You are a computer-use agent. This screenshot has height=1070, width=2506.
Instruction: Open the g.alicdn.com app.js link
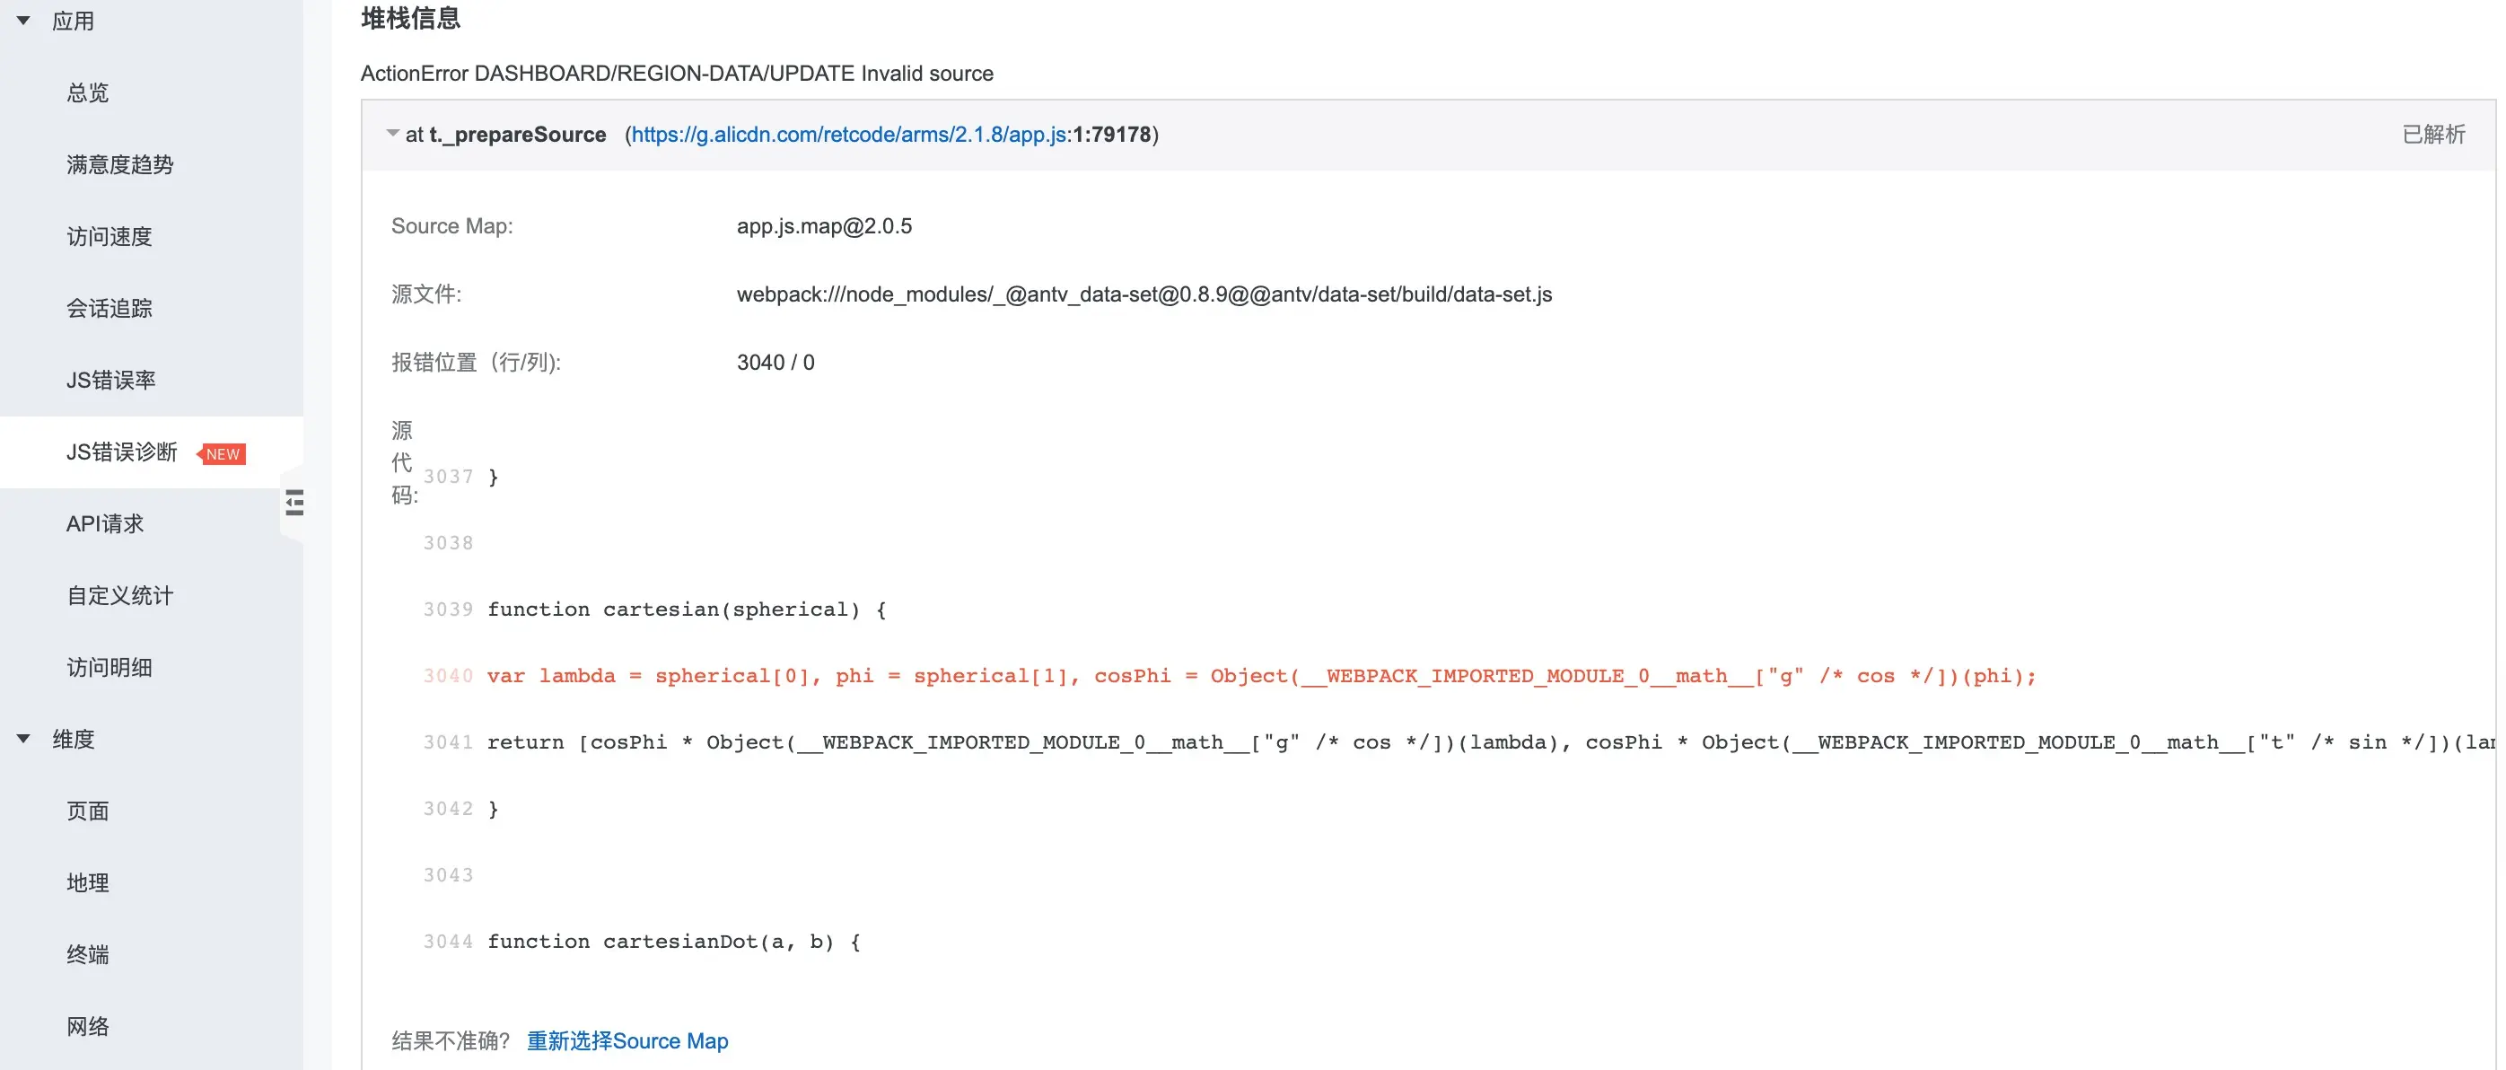click(x=849, y=135)
